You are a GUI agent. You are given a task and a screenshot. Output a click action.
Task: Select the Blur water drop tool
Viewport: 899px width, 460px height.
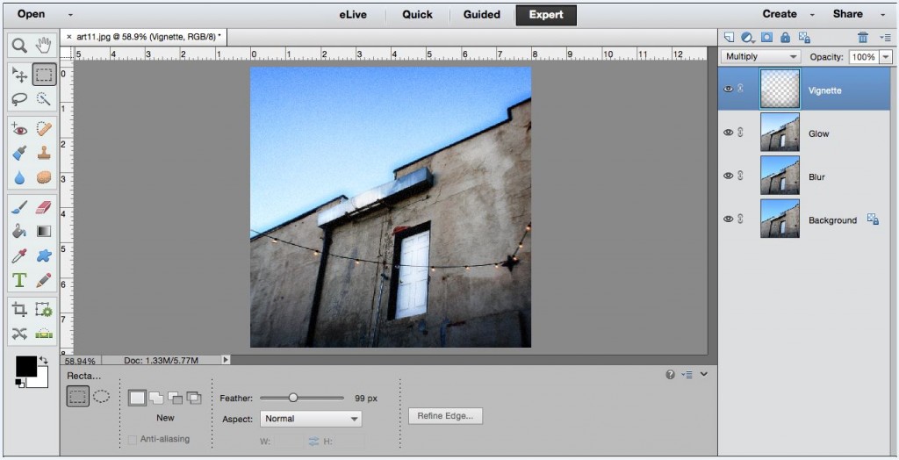19,178
